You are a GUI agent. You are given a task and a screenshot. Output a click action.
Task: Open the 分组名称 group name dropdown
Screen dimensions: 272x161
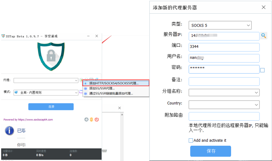(224, 92)
